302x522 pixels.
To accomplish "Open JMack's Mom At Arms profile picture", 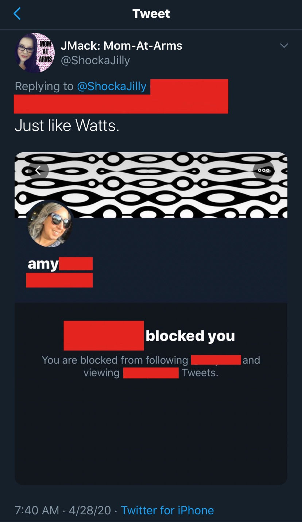I will 35,53.
